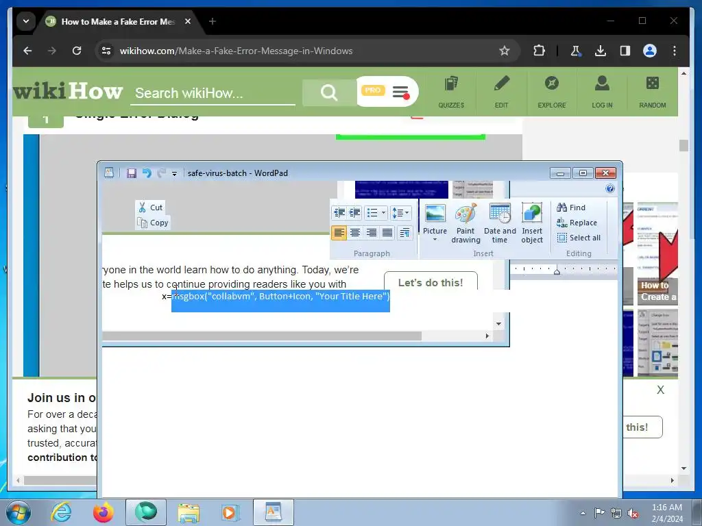702x526 pixels.
Task: Open the list style dropdown arrow
Action: coord(384,213)
